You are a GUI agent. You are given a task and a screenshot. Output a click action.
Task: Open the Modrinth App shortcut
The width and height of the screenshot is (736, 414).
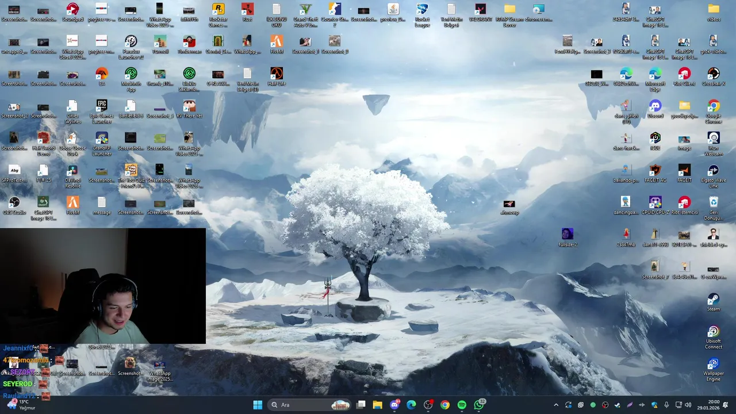coord(131,79)
